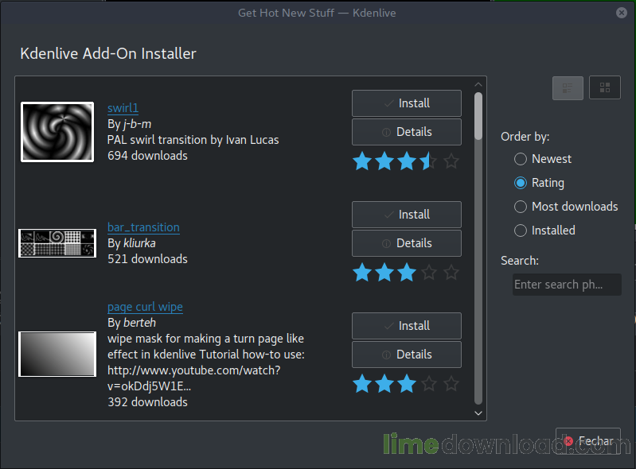Show only Installed add-ons
The height and width of the screenshot is (469, 636).
pyautogui.click(x=521, y=231)
